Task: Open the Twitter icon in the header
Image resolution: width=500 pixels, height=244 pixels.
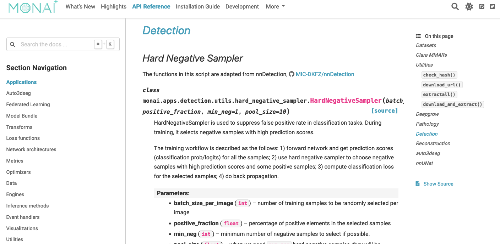Action: 493,6
